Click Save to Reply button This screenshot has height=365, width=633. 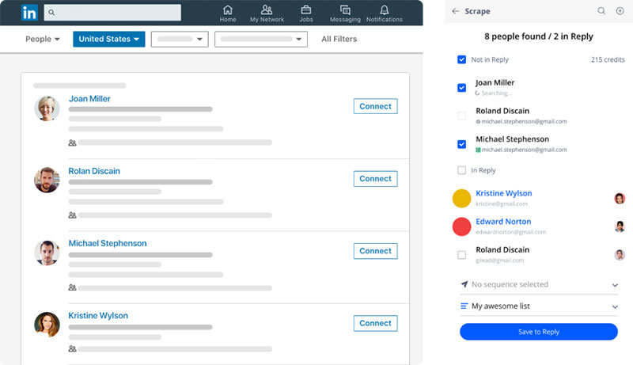tap(539, 332)
